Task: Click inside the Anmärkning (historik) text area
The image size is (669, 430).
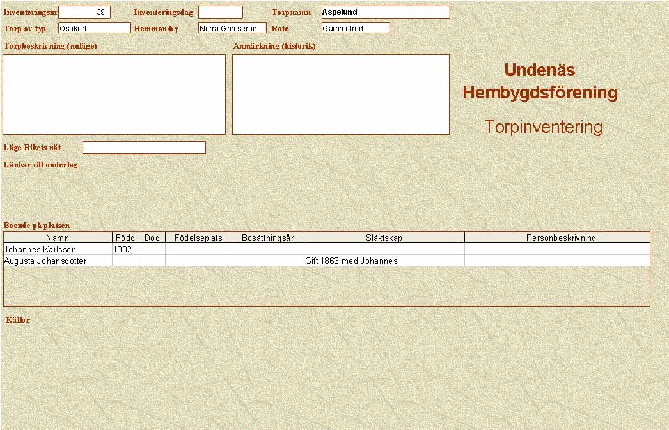Action: [x=340, y=94]
